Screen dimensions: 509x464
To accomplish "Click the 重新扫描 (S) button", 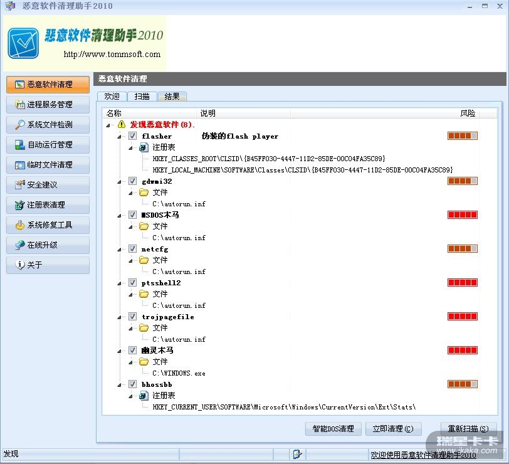I will pos(468,429).
